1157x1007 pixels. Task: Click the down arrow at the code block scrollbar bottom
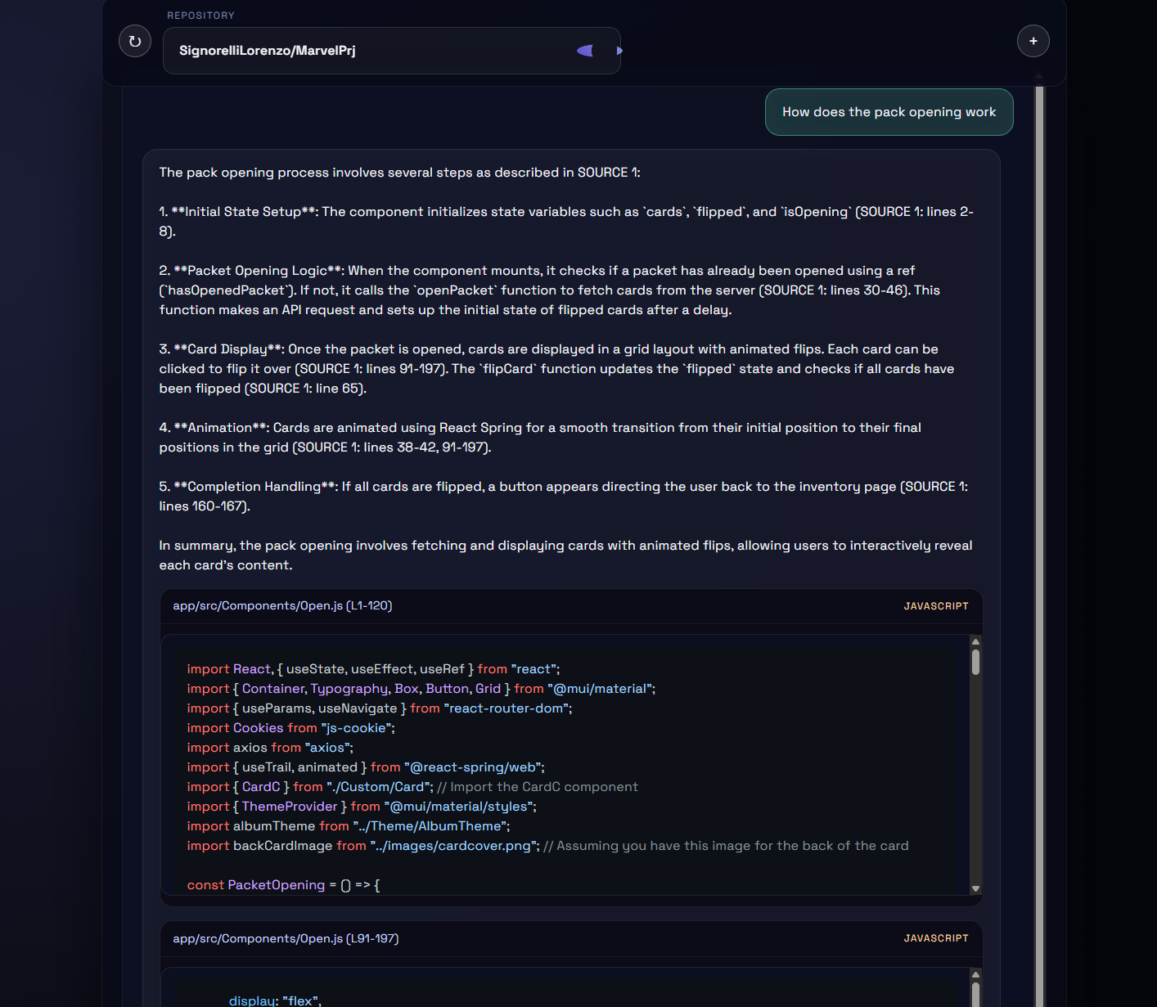point(975,888)
